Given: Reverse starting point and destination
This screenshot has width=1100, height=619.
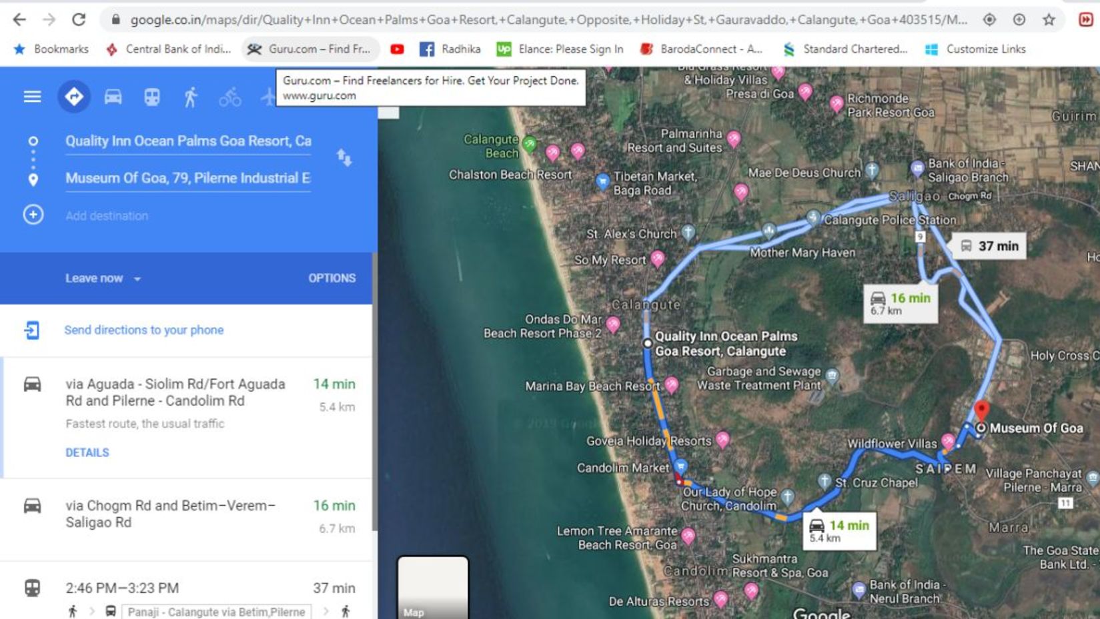Looking at the screenshot, I should (x=344, y=158).
